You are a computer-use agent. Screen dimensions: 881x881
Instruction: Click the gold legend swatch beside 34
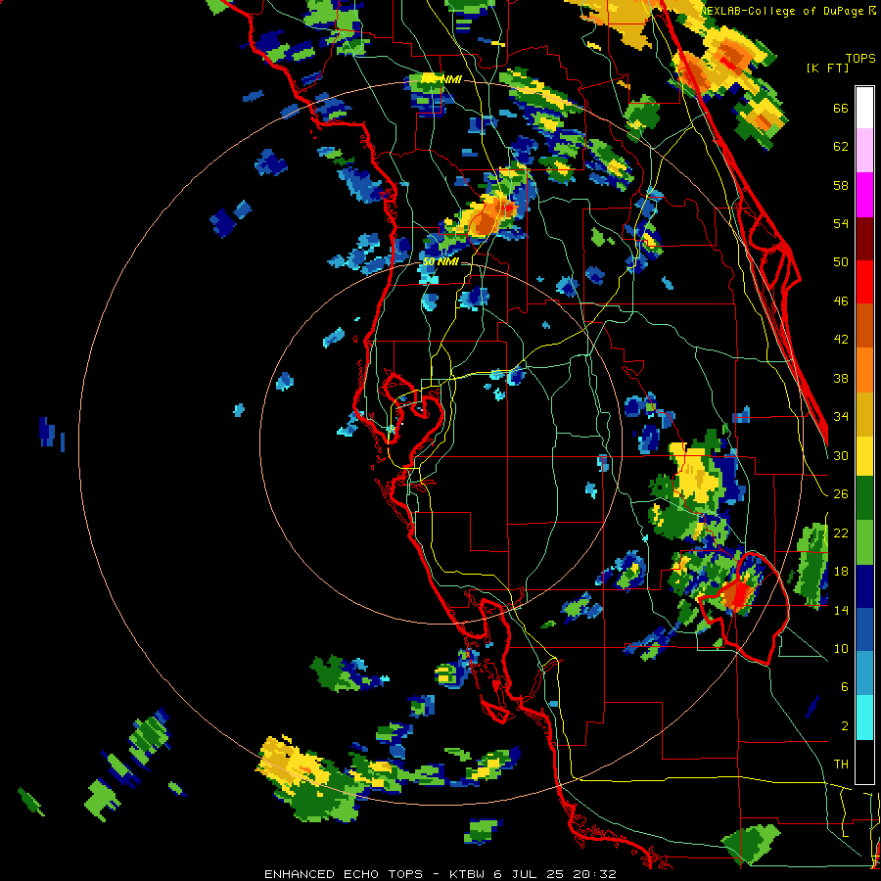(864, 413)
